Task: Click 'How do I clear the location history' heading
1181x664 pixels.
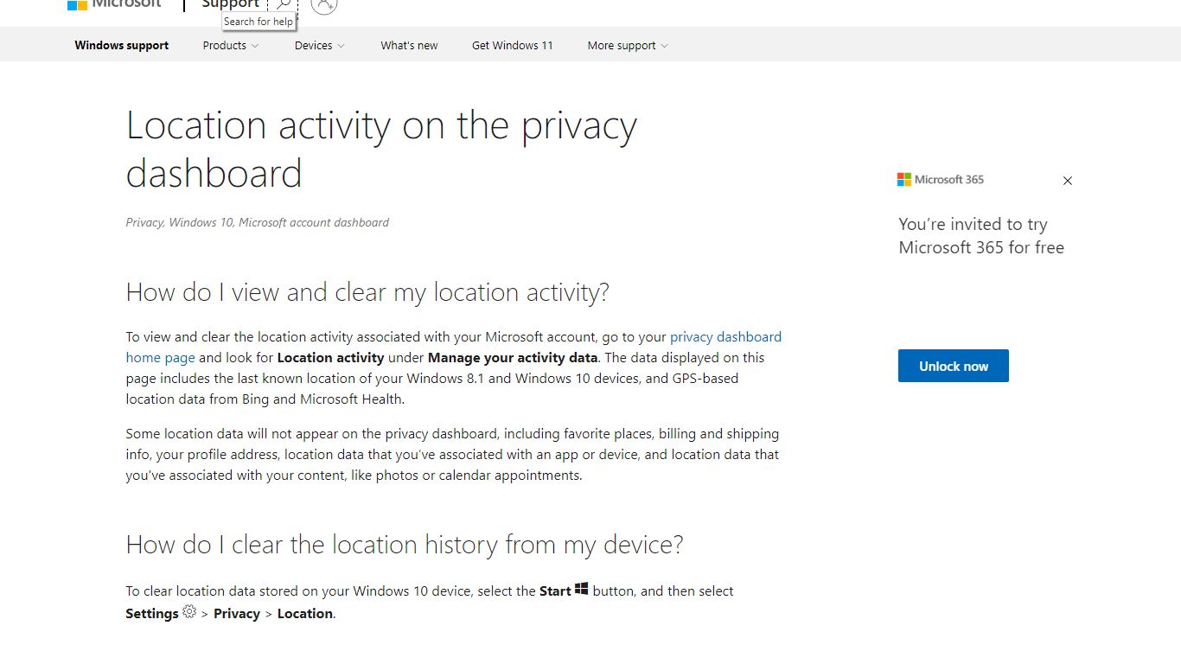Action: [x=405, y=545]
